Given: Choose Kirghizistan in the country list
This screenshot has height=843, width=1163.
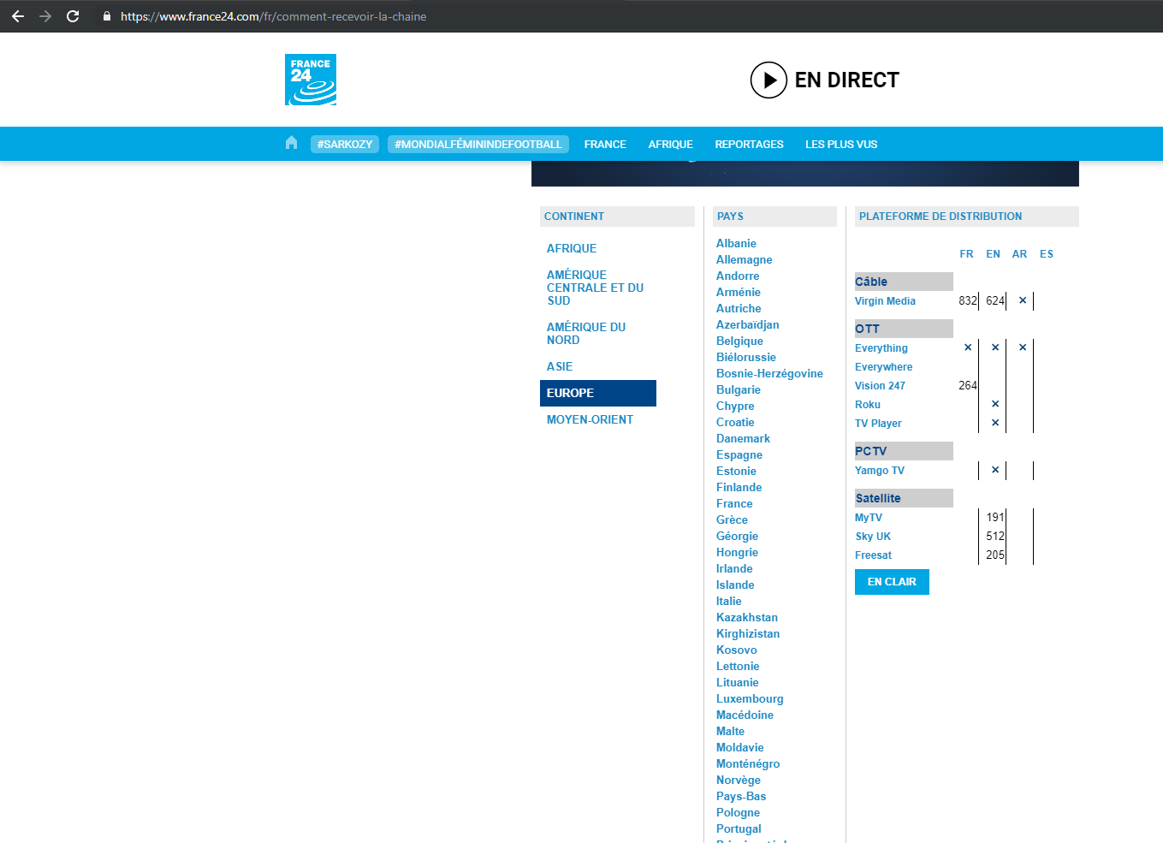Looking at the screenshot, I should 748,633.
